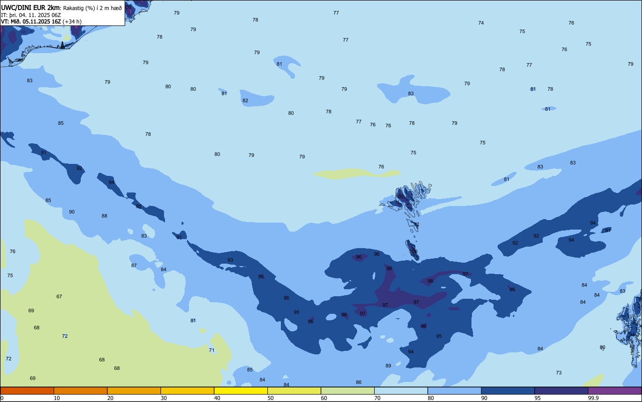Viewport: 642px width, 402px height.
Task: Click the legend tick label '70'
Action: point(377,398)
